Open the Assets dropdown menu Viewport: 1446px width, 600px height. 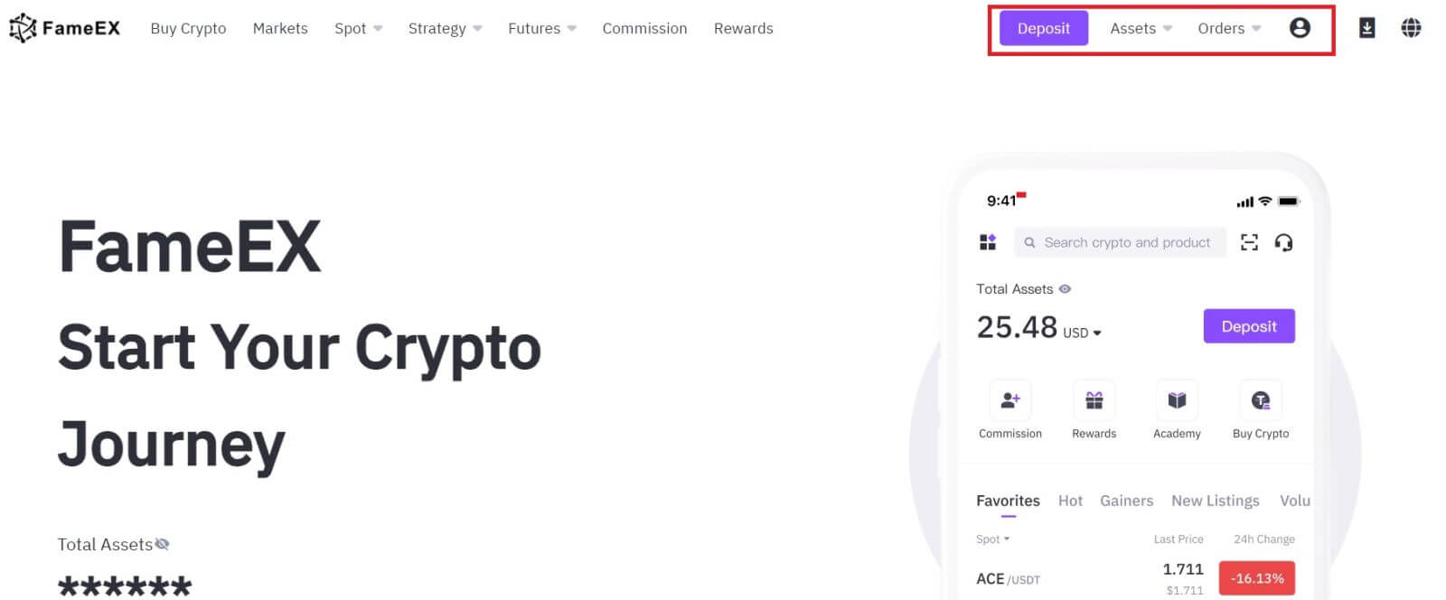tap(1141, 28)
